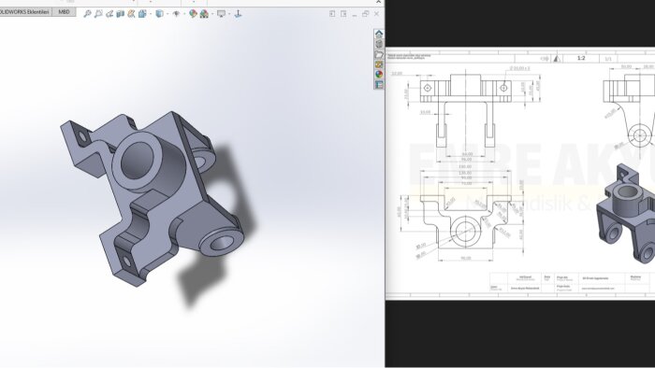Screen dimensions: 655x368
Task: Open the Appearances color ball icon in the task pane
Action: tap(379, 74)
